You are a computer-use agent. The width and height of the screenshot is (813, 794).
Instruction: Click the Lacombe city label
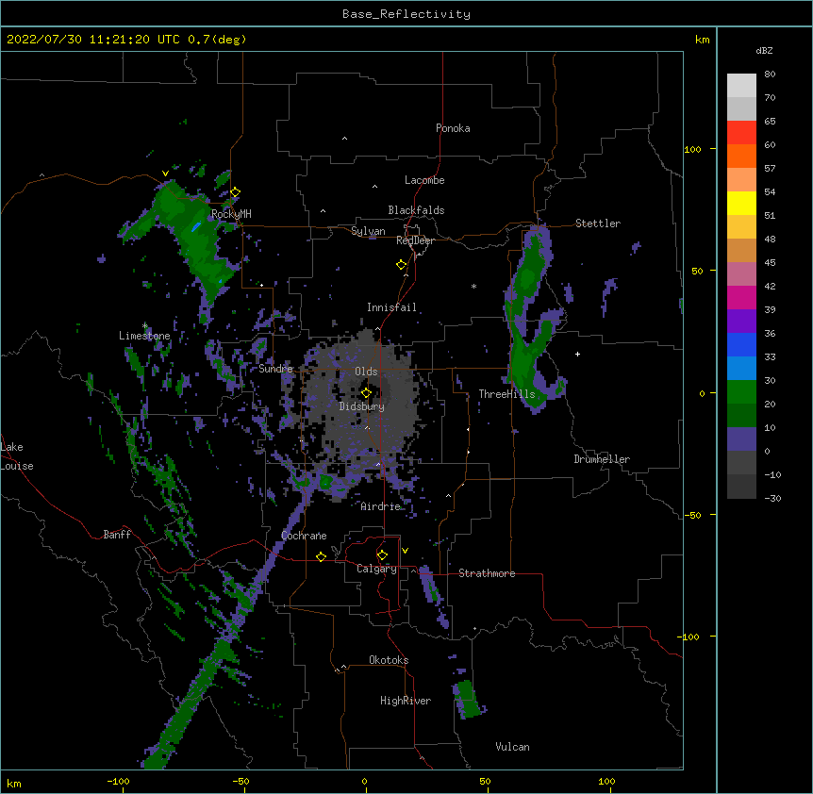click(x=424, y=180)
